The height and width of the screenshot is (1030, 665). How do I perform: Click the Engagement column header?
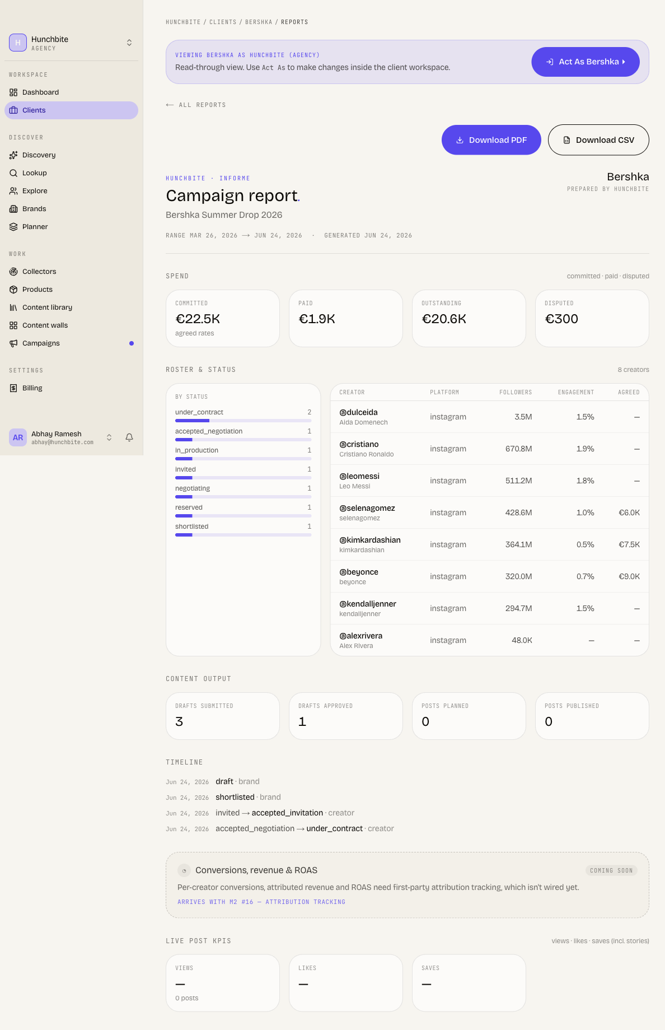point(576,393)
